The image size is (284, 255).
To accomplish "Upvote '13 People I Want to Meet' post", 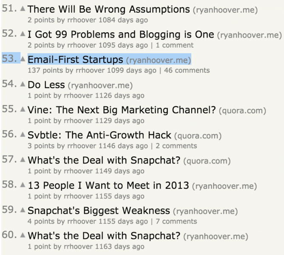I will tap(23, 185).
